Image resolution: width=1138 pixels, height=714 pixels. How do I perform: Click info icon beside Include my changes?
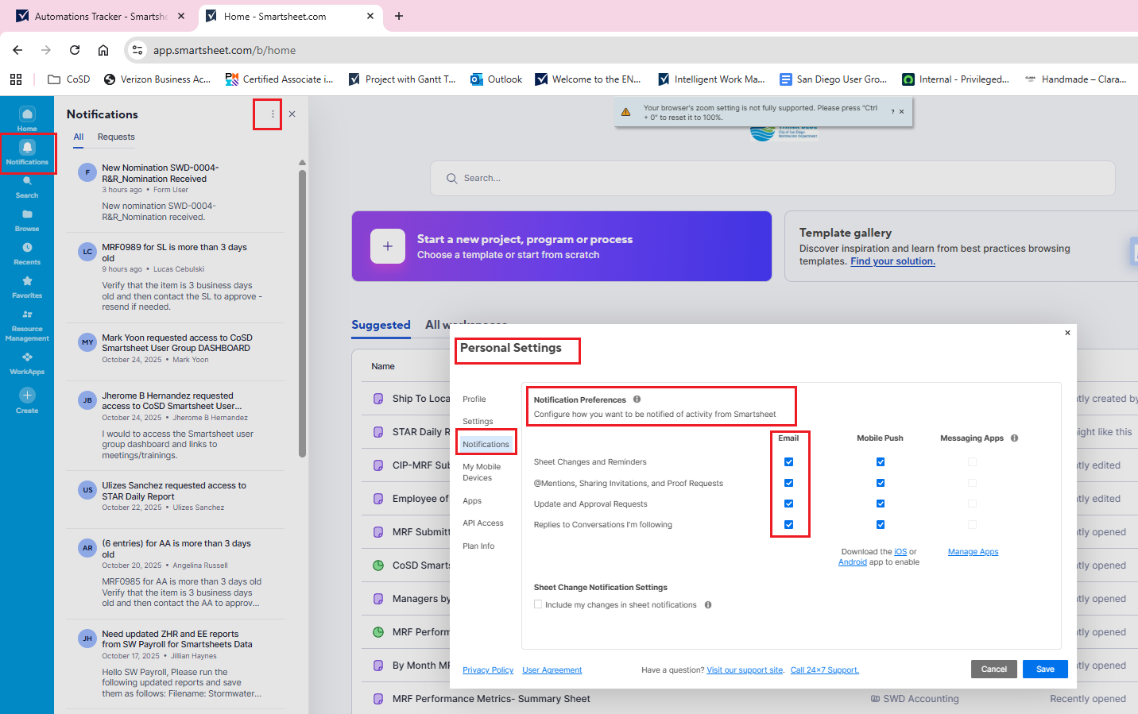click(707, 604)
